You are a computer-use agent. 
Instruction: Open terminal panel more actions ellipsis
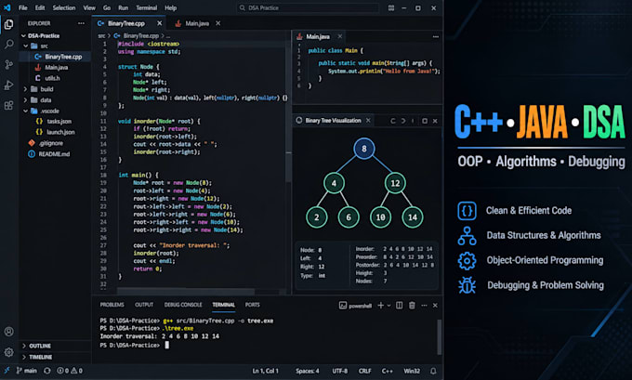coord(424,306)
